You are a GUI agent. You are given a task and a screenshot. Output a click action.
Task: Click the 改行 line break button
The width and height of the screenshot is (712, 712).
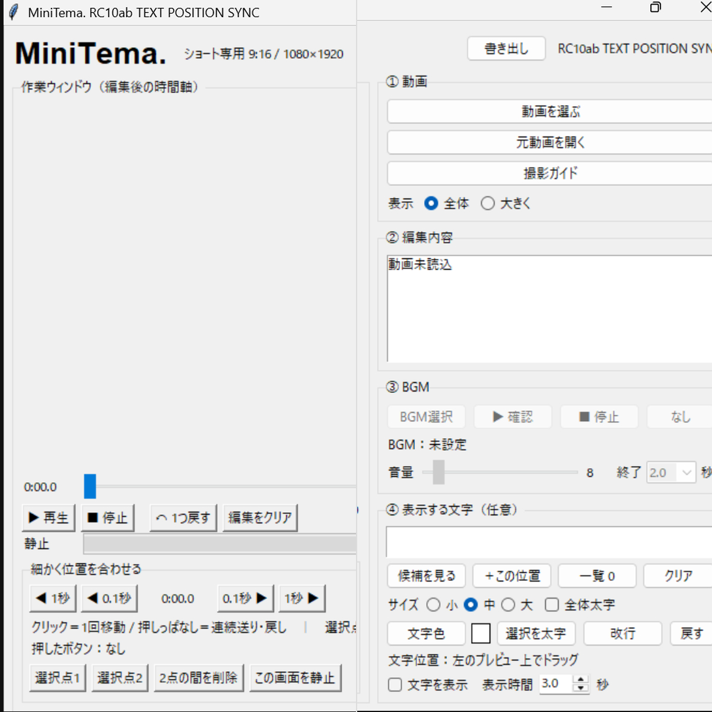tap(622, 634)
